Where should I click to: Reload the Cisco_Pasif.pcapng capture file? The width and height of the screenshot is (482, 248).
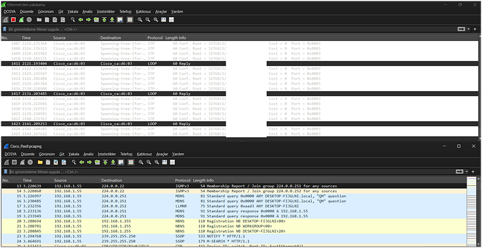[x=64, y=162]
